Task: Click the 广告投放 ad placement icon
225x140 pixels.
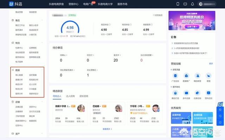Action: click(x=175, y=76)
